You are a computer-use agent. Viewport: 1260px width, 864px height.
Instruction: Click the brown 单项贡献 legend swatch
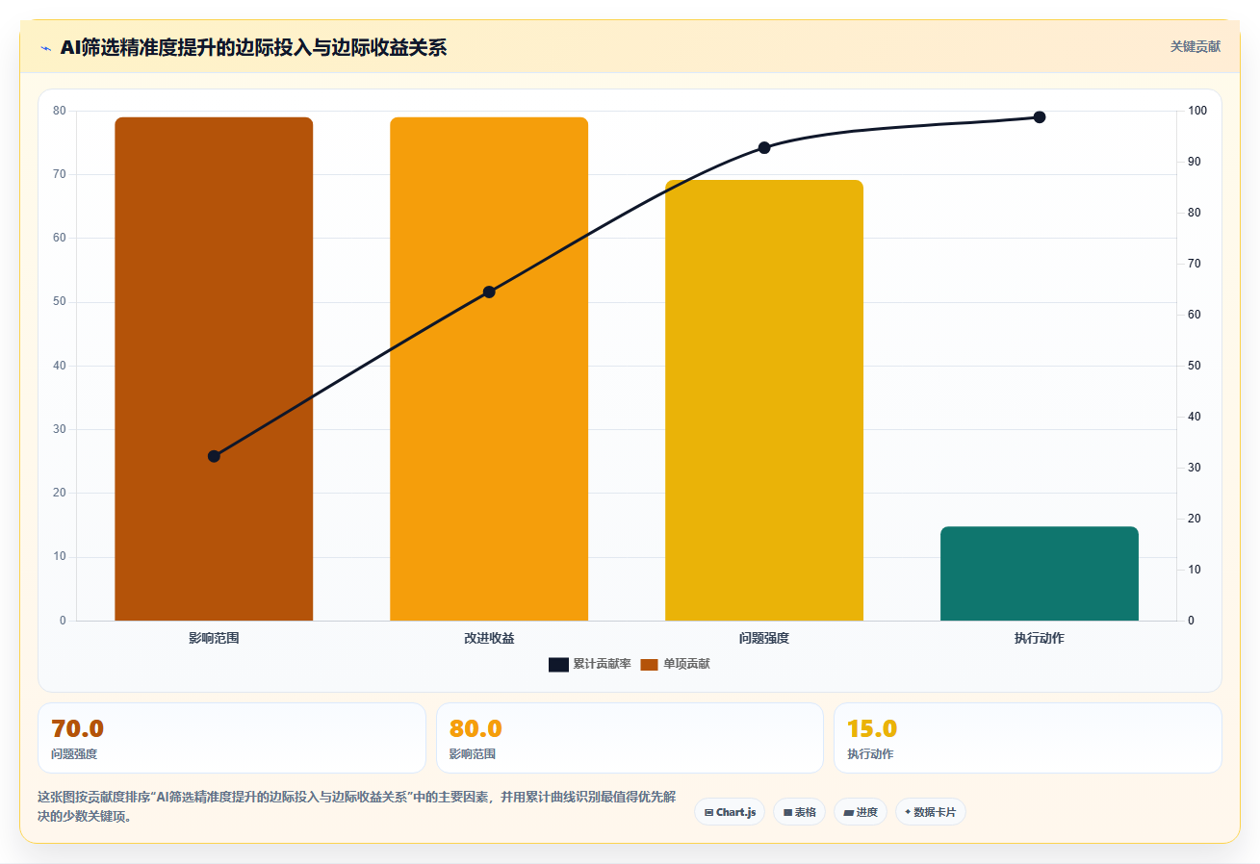coord(649,665)
